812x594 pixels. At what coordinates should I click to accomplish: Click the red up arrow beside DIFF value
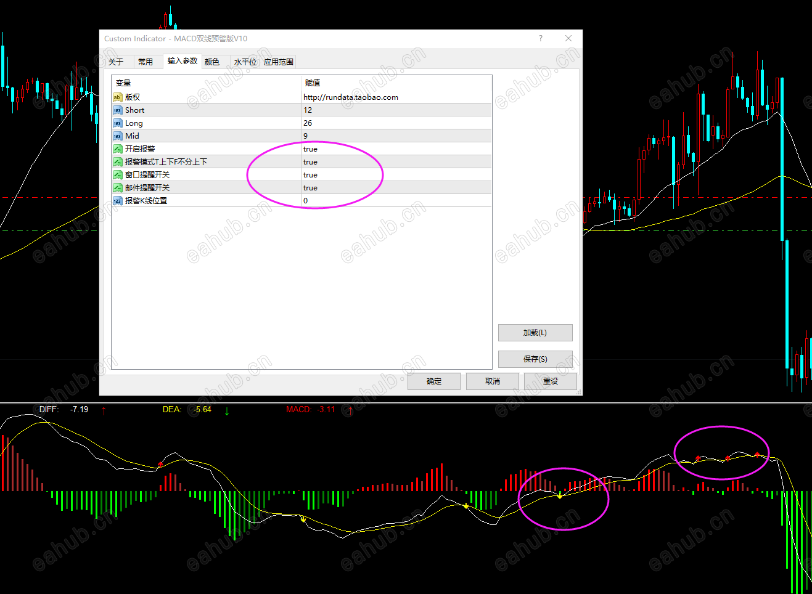(104, 410)
